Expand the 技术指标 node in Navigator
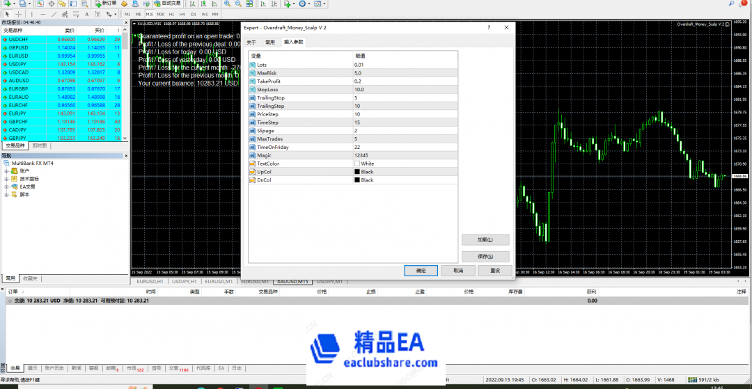Viewport: 752px width, 389px height. pos(7,179)
